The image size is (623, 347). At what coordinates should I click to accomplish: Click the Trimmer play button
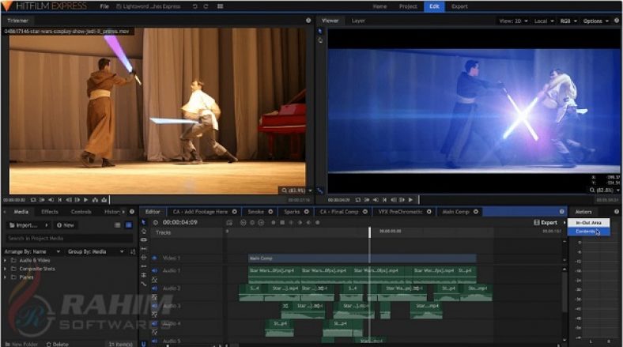(85, 200)
